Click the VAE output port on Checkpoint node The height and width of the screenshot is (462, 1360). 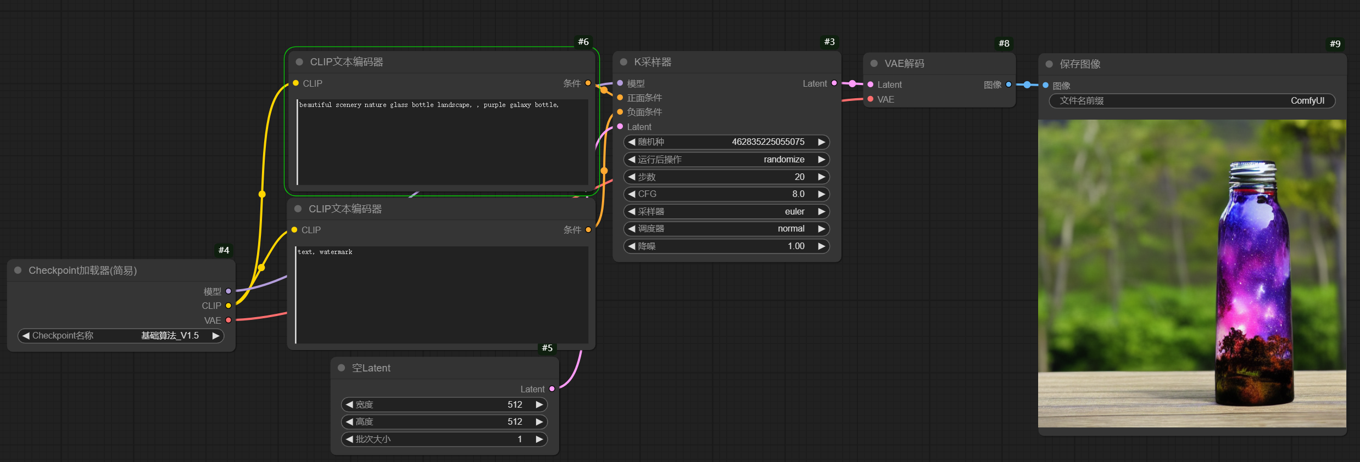228,320
